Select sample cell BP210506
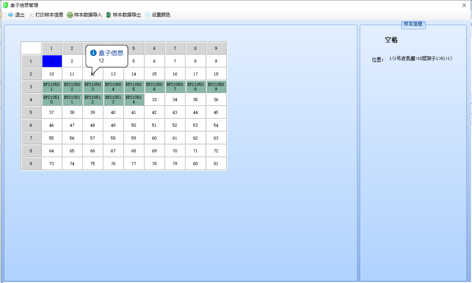 point(155,87)
